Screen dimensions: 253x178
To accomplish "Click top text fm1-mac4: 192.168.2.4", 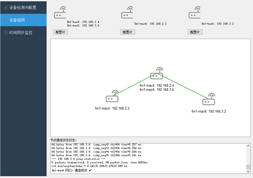I will click(x=83, y=22).
